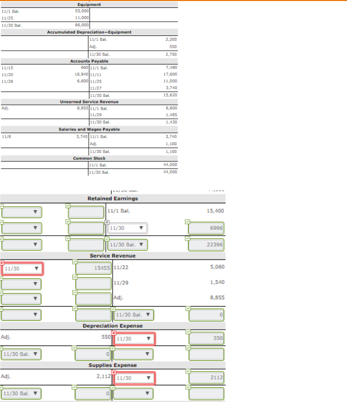Click the Supplies Expense account header
The width and height of the screenshot is (347, 402).
113,365
